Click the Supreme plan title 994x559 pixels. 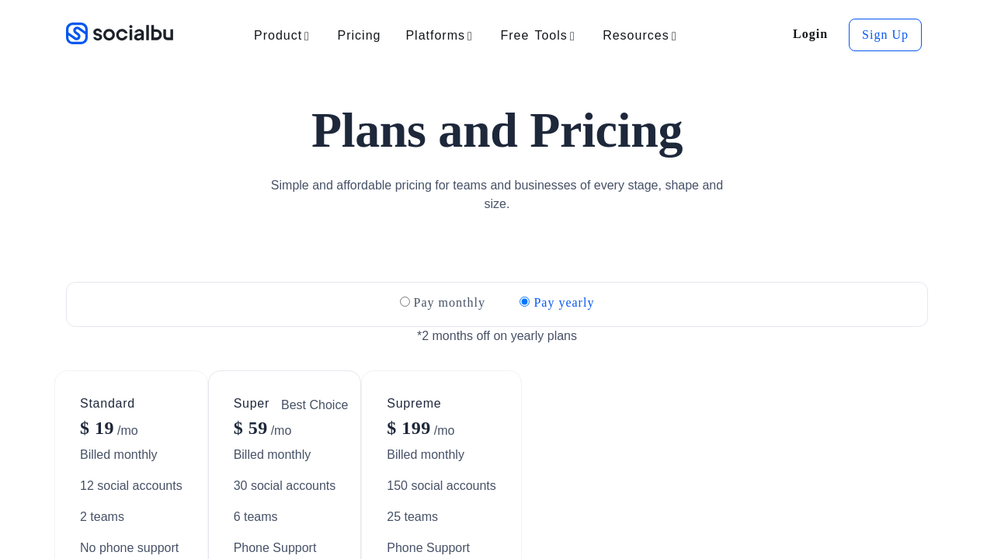click(x=414, y=404)
